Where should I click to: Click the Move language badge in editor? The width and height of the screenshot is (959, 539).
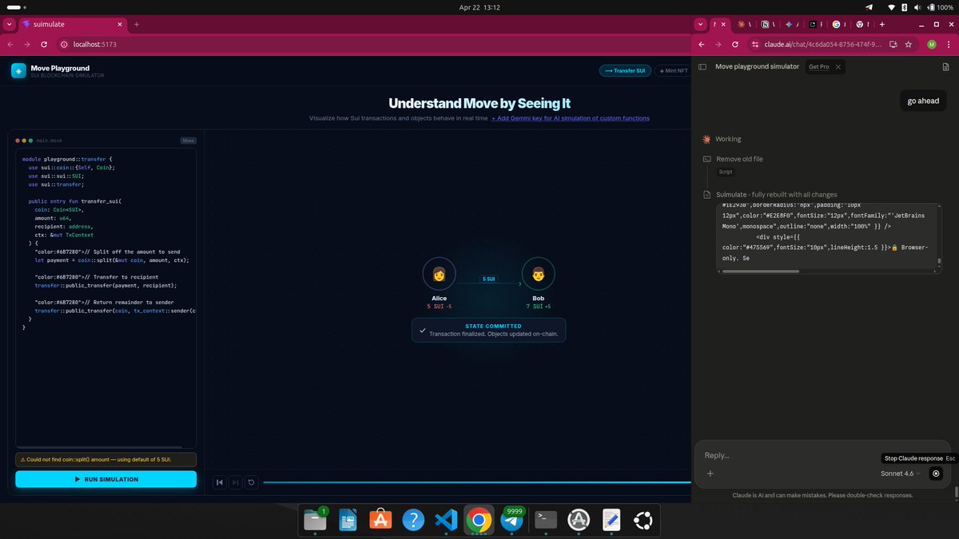[189, 141]
